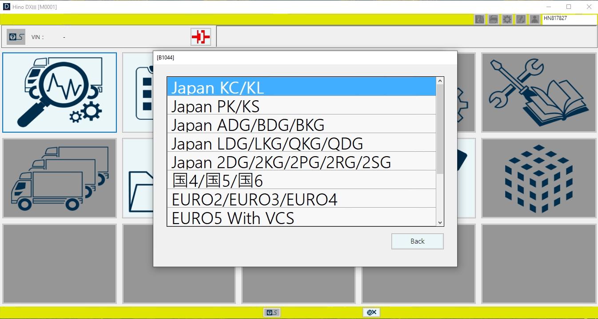Click the partially hidden clipboard checklist tile

[138, 92]
